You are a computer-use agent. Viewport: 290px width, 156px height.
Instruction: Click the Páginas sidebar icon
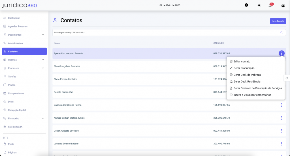(5, 152)
